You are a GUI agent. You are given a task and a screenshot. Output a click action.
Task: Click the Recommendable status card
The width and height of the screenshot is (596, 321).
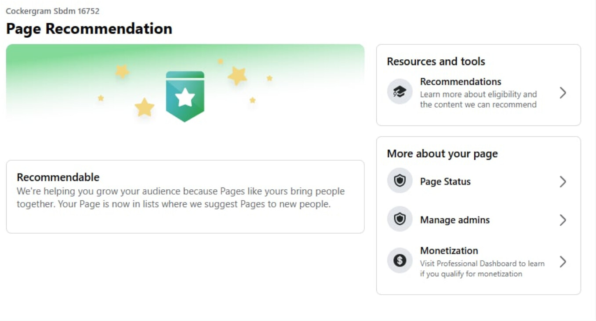click(x=185, y=196)
